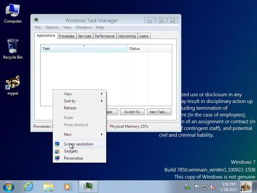
Task: Switch to the Performance tab
Action: pyautogui.click(x=105, y=36)
